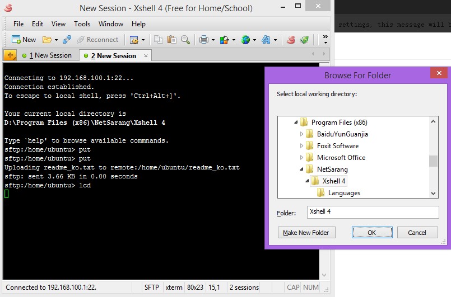Click the Paste clipboard icon

pyautogui.click(x=171, y=39)
